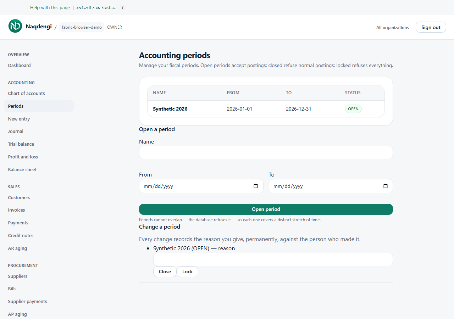454x319 pixels.
Task: Open the Invoices page
Action: (x=17, y=210)
